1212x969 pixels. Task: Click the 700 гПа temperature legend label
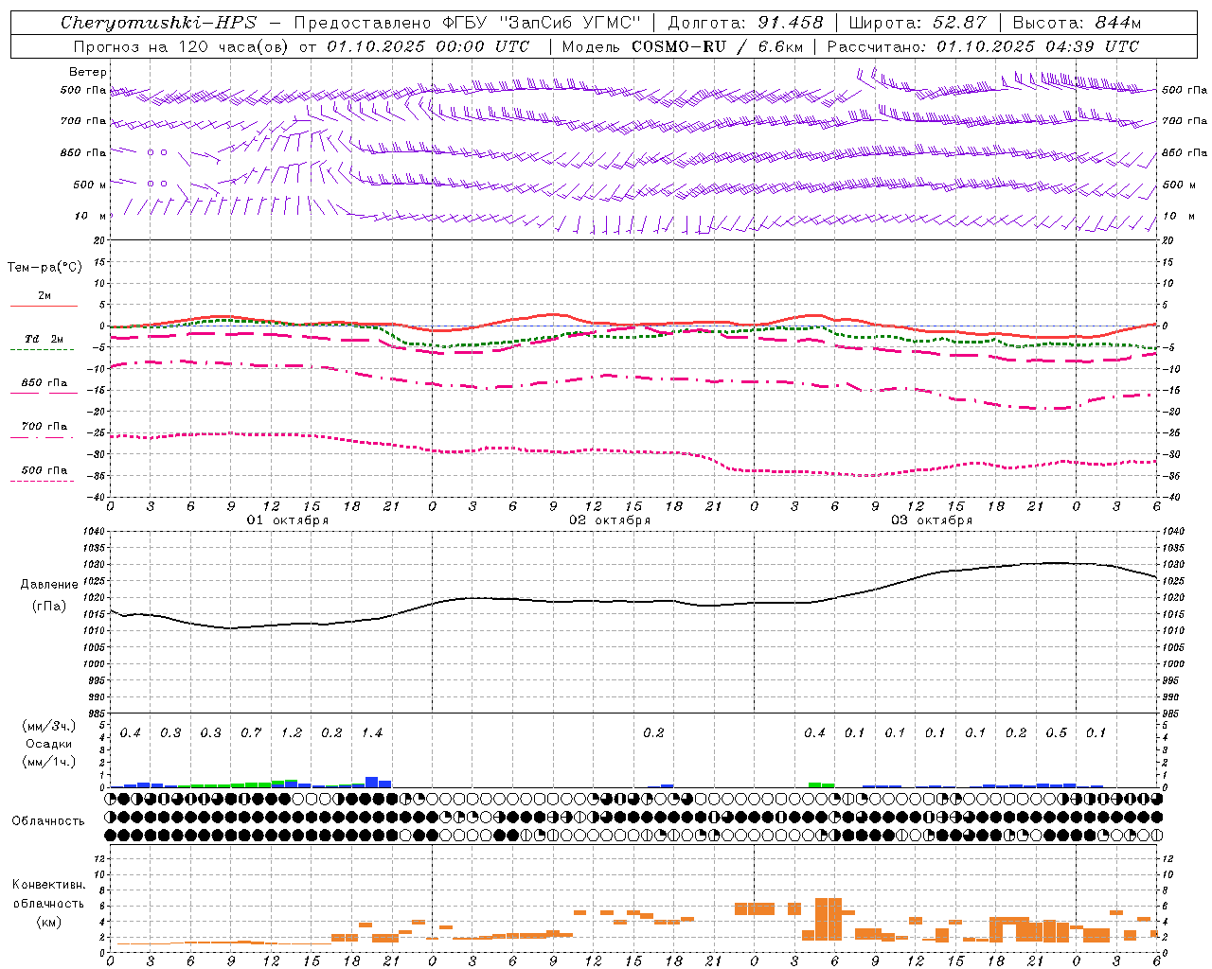pos(45,427)
